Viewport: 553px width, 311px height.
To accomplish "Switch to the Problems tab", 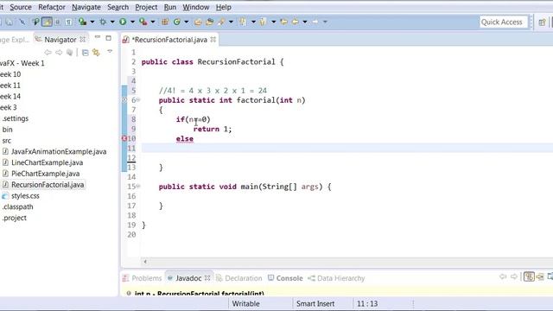I will [x=142, y=278].
